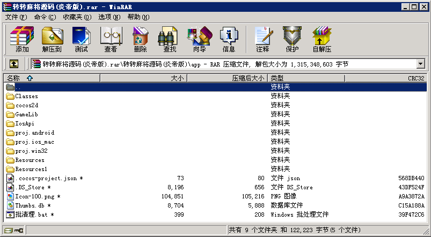Click the 保护 (Protect) shield icon

292,39
